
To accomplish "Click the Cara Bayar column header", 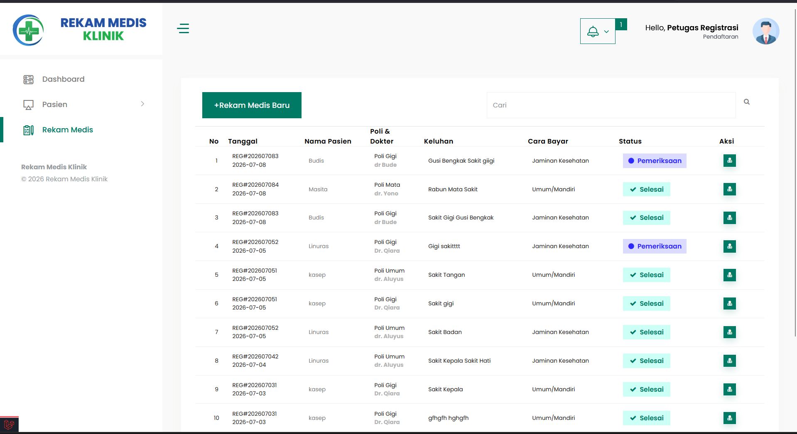I will coord(548,141).
